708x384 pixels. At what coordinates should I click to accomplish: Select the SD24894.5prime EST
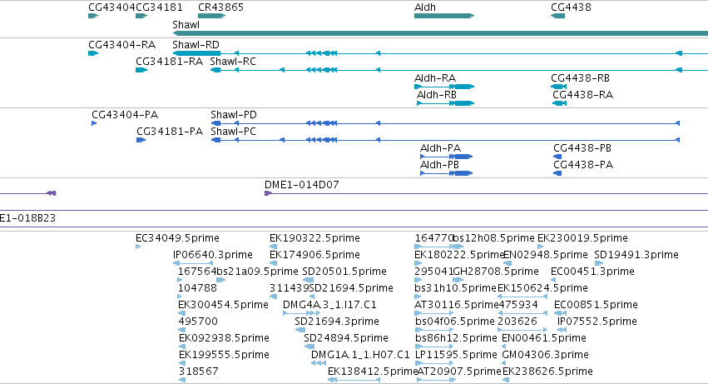(x=309, y=347)
